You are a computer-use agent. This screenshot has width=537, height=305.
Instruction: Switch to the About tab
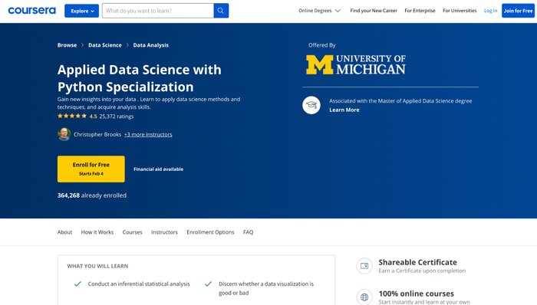click(64, 232)
